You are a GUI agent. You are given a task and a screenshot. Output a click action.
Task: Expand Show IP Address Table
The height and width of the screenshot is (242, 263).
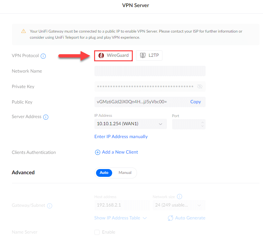point(120,218)
